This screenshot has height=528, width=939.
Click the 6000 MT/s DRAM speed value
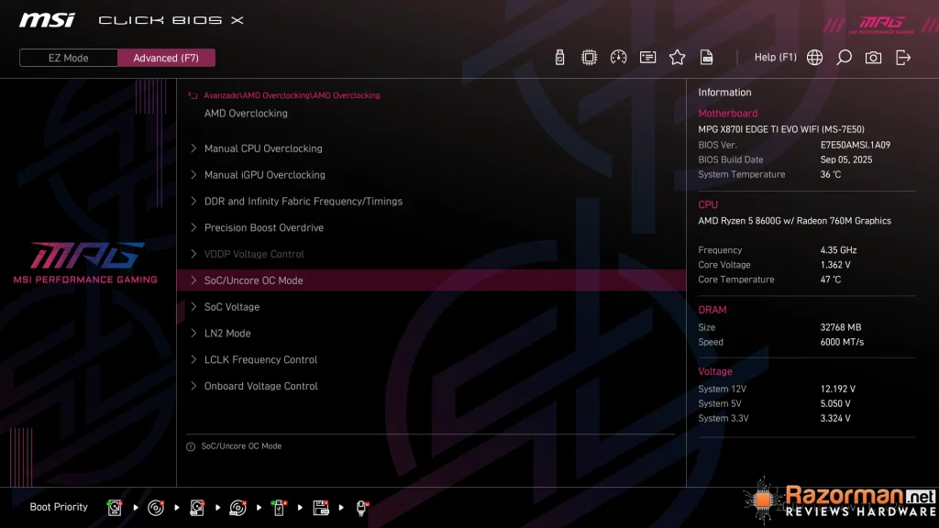pyautogui.click(x=842, y=343)
